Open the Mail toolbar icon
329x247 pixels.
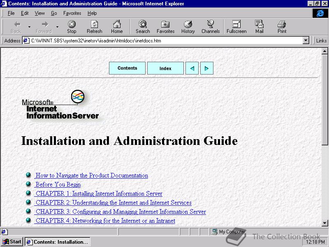(259, 24)
